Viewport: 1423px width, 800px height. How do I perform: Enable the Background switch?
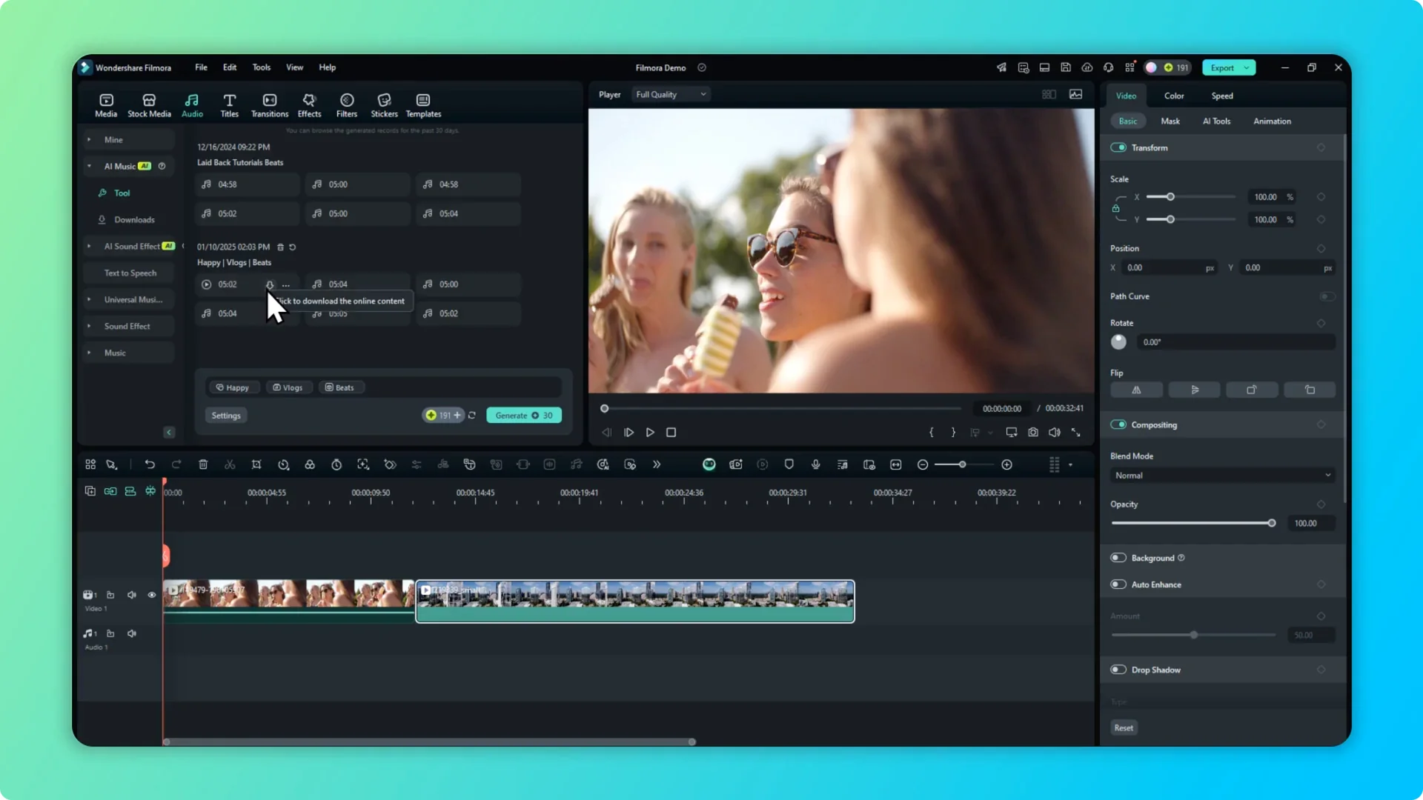1118,558
